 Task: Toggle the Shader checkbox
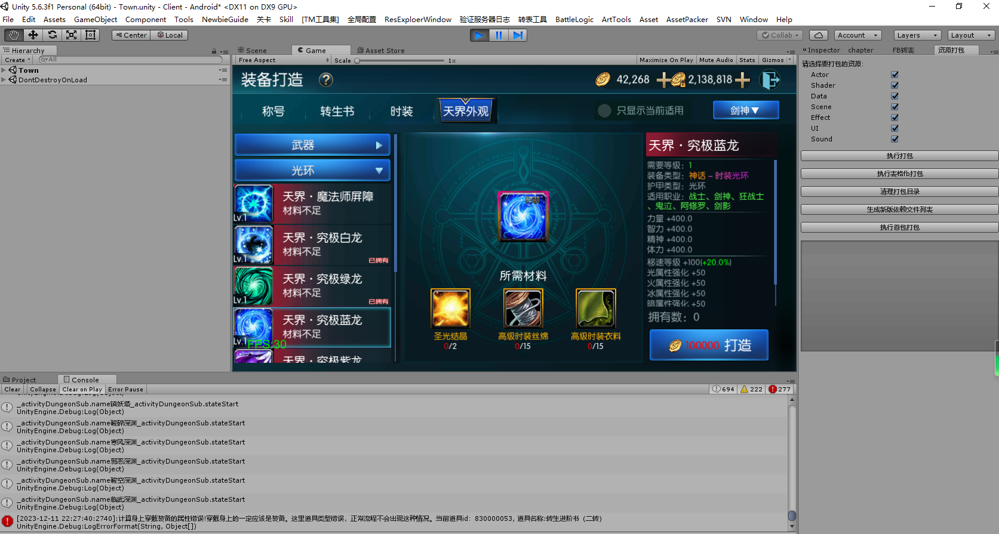click(x=895, y=85)
